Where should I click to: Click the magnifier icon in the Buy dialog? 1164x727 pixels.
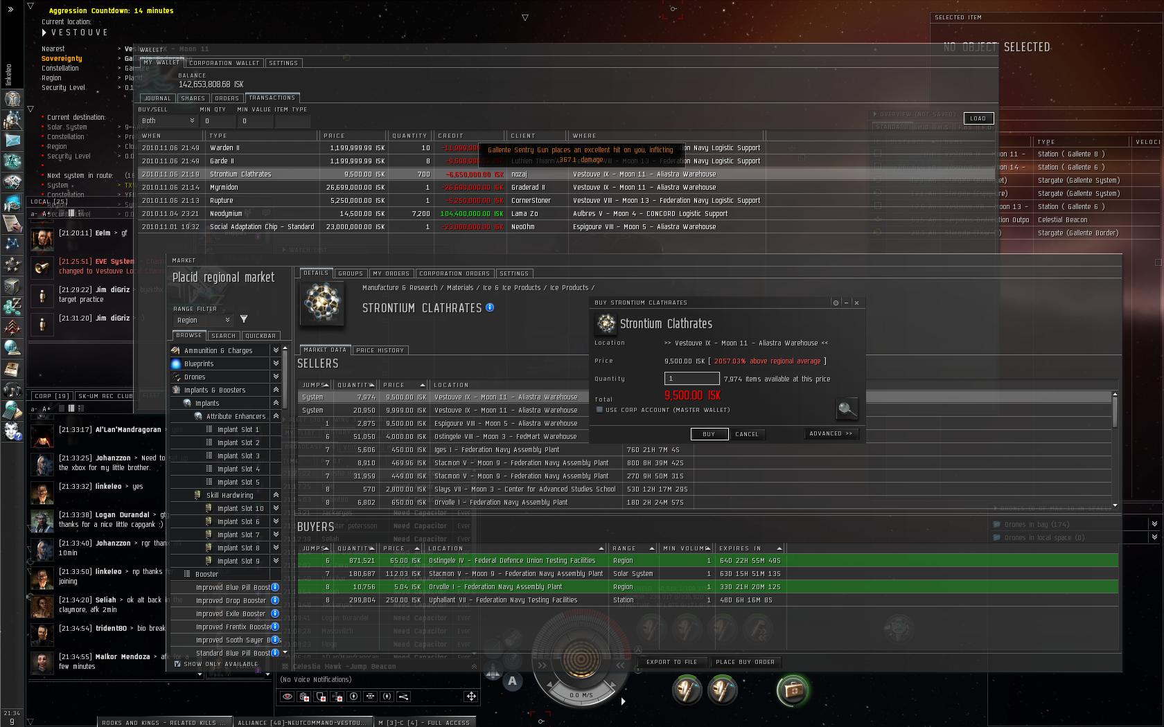847,409
